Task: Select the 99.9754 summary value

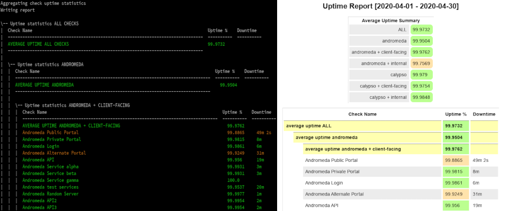Action: point(421,86)
